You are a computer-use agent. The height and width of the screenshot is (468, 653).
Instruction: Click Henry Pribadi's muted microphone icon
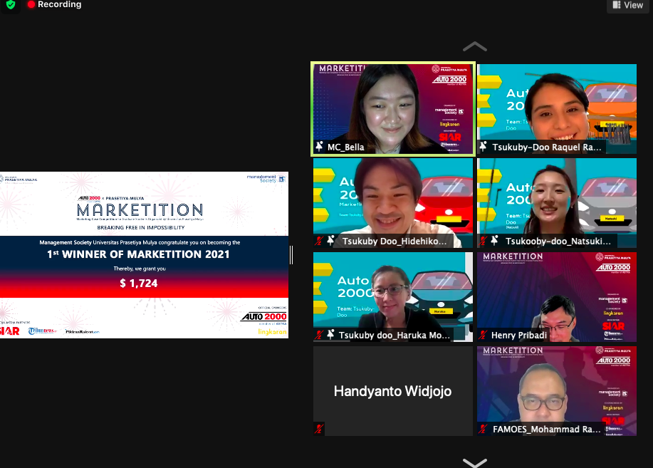pyautogui.click(x=483, y=335)
